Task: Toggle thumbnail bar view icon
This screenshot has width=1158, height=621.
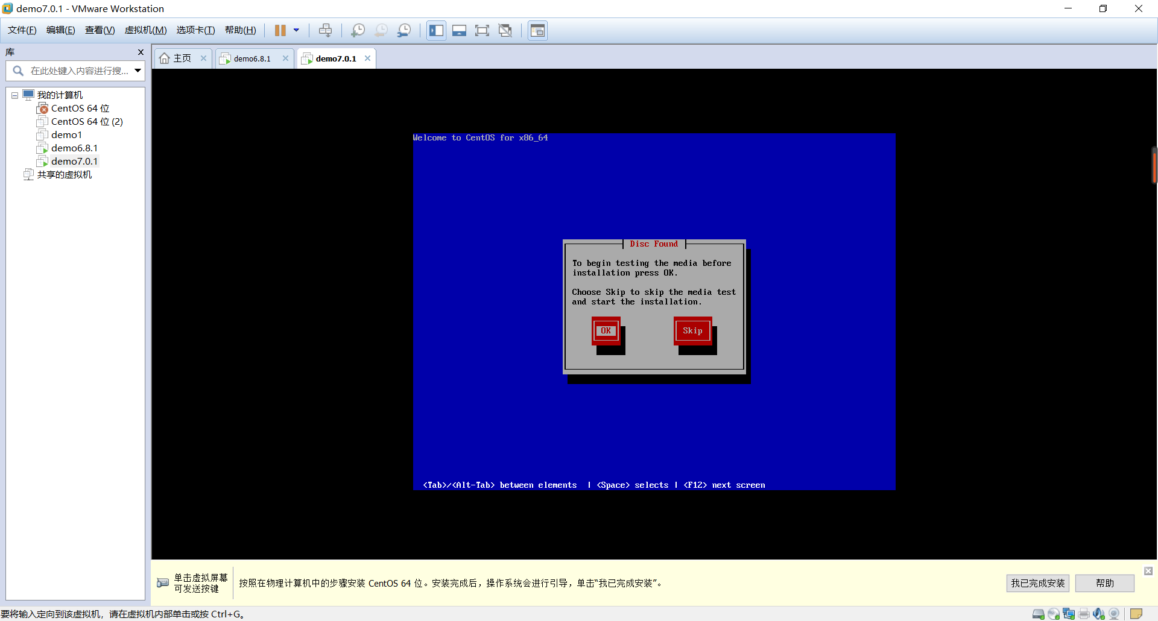Action: point(459,30)
